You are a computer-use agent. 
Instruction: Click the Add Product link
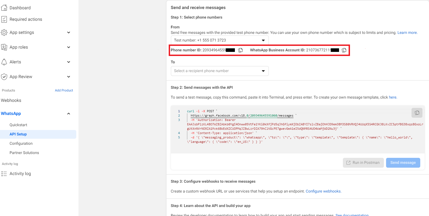(64, 90)
